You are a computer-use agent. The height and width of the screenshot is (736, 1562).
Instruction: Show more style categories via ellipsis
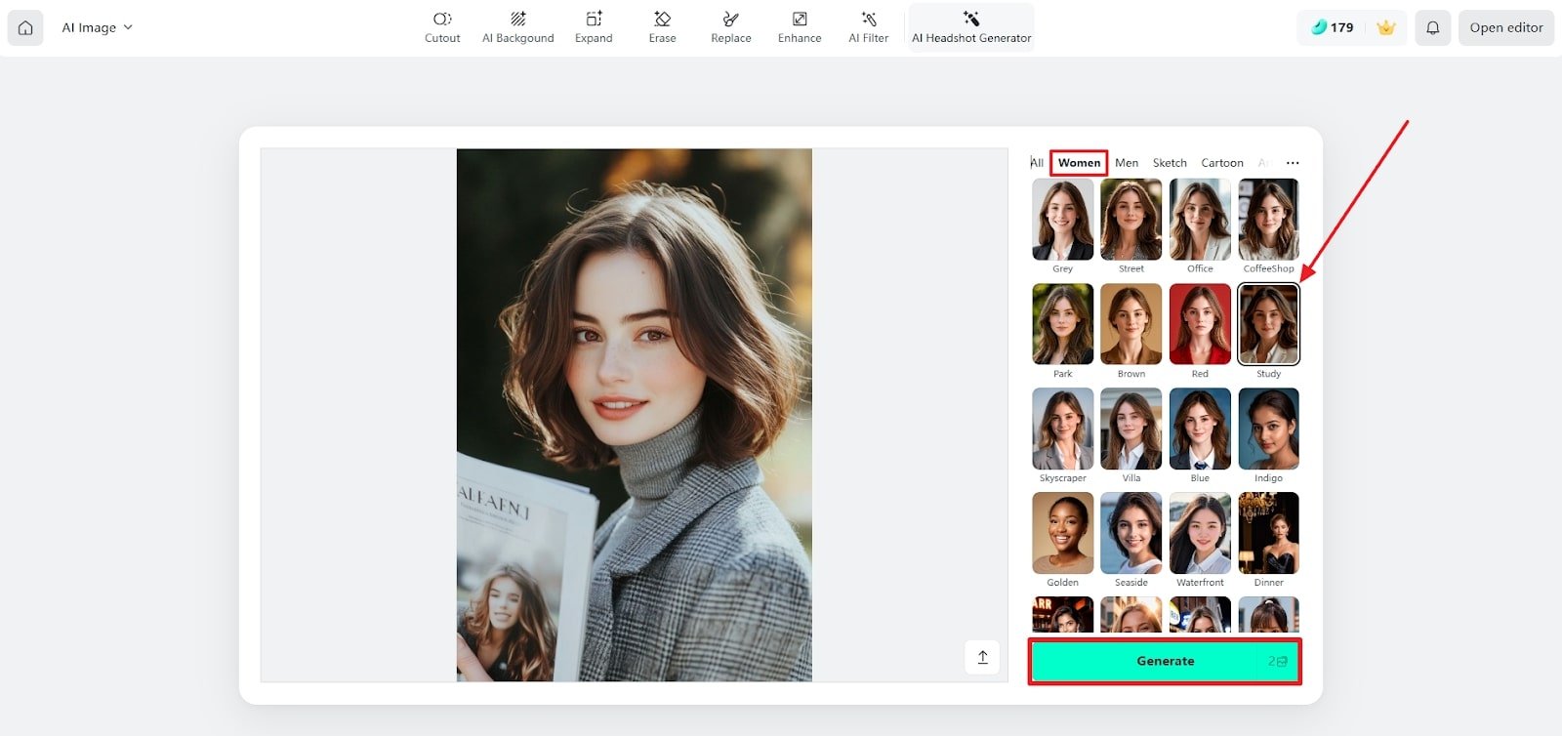point(1293,163)
